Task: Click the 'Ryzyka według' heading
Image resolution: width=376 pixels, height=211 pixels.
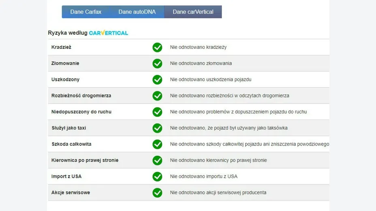Action: click(68, 33)
